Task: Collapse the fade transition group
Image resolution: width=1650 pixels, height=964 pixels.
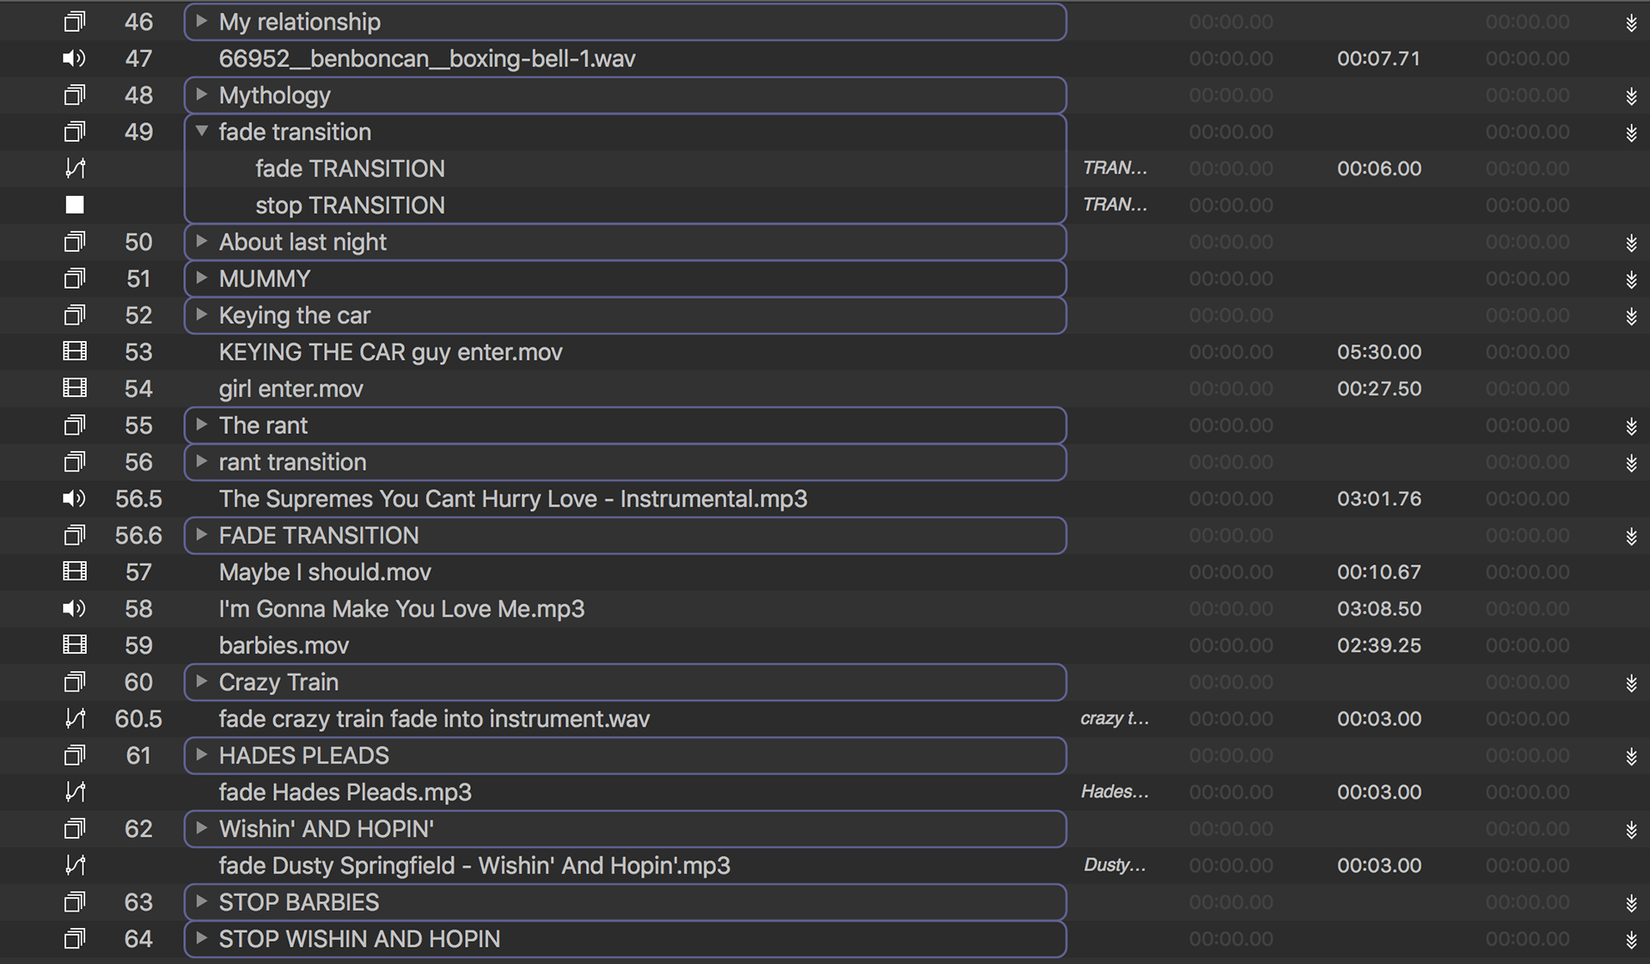Action: click(201, 131)
